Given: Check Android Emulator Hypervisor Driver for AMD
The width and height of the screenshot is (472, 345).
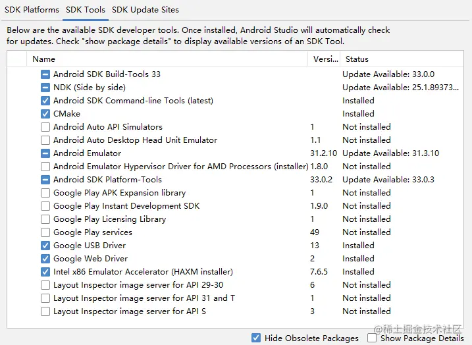Looking at the screenshot, I should coord(45,167).
